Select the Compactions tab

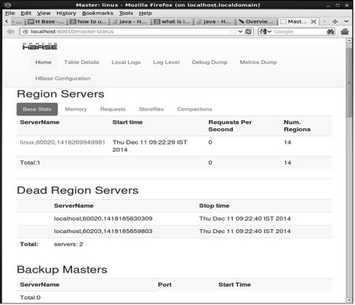[194, 109]
